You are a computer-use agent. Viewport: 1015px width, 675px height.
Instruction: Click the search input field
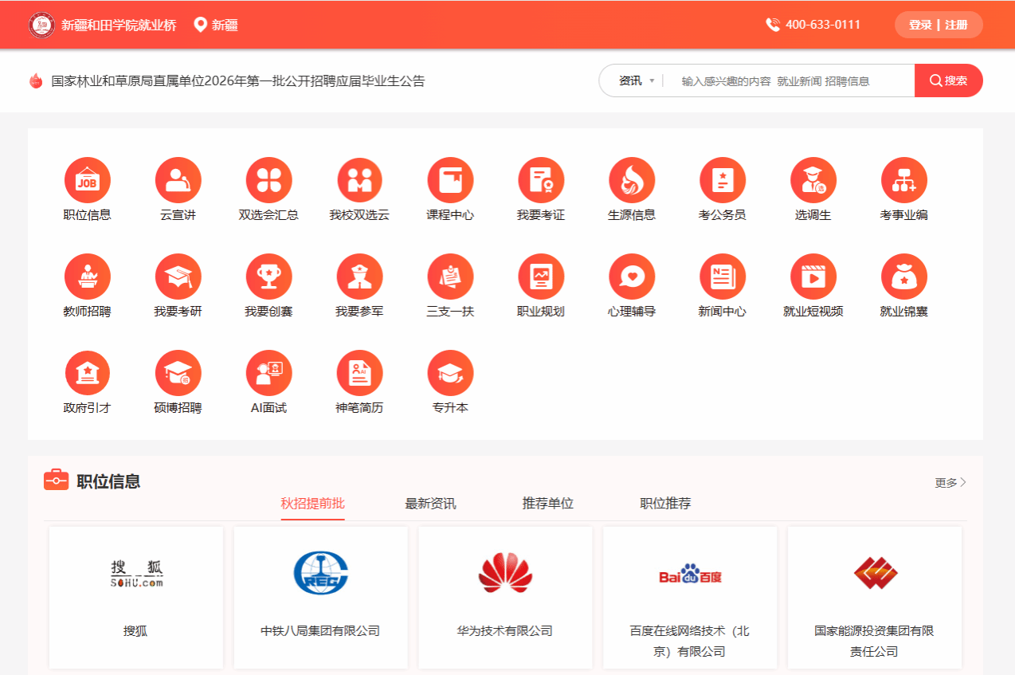pos(789,80)
